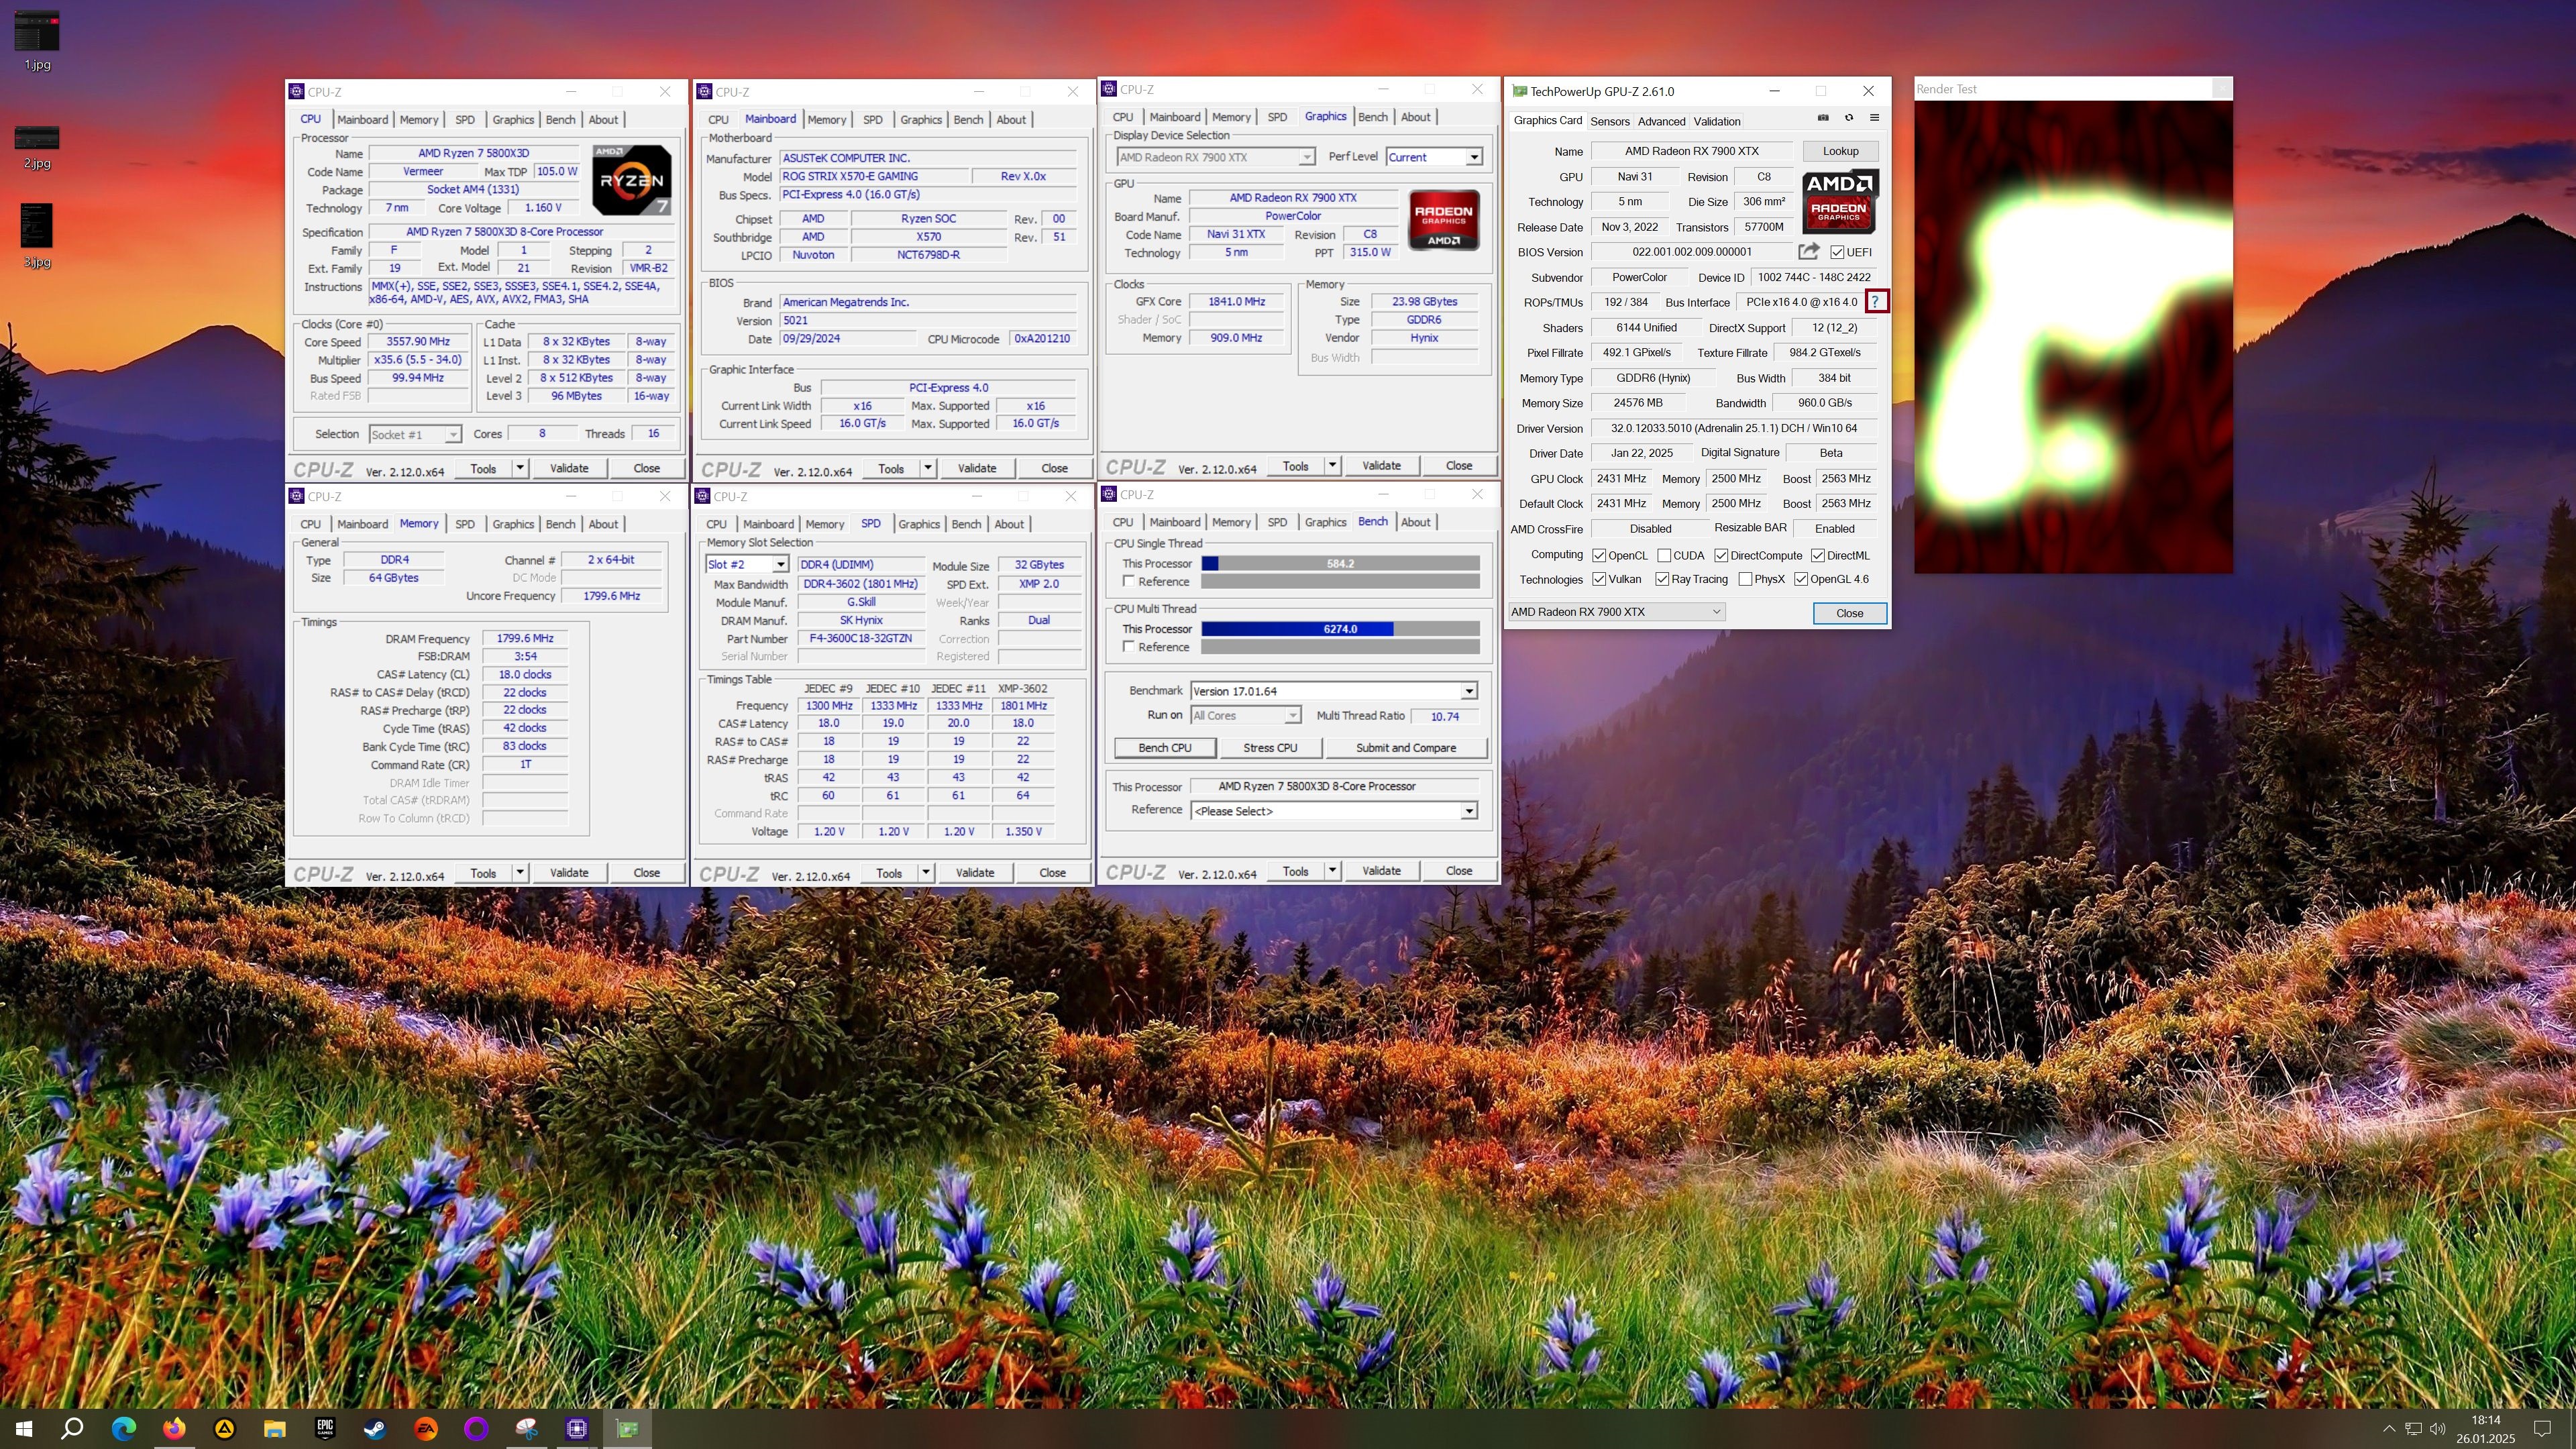Click the Bus Interface question mark

click(x=1876, y=301)
